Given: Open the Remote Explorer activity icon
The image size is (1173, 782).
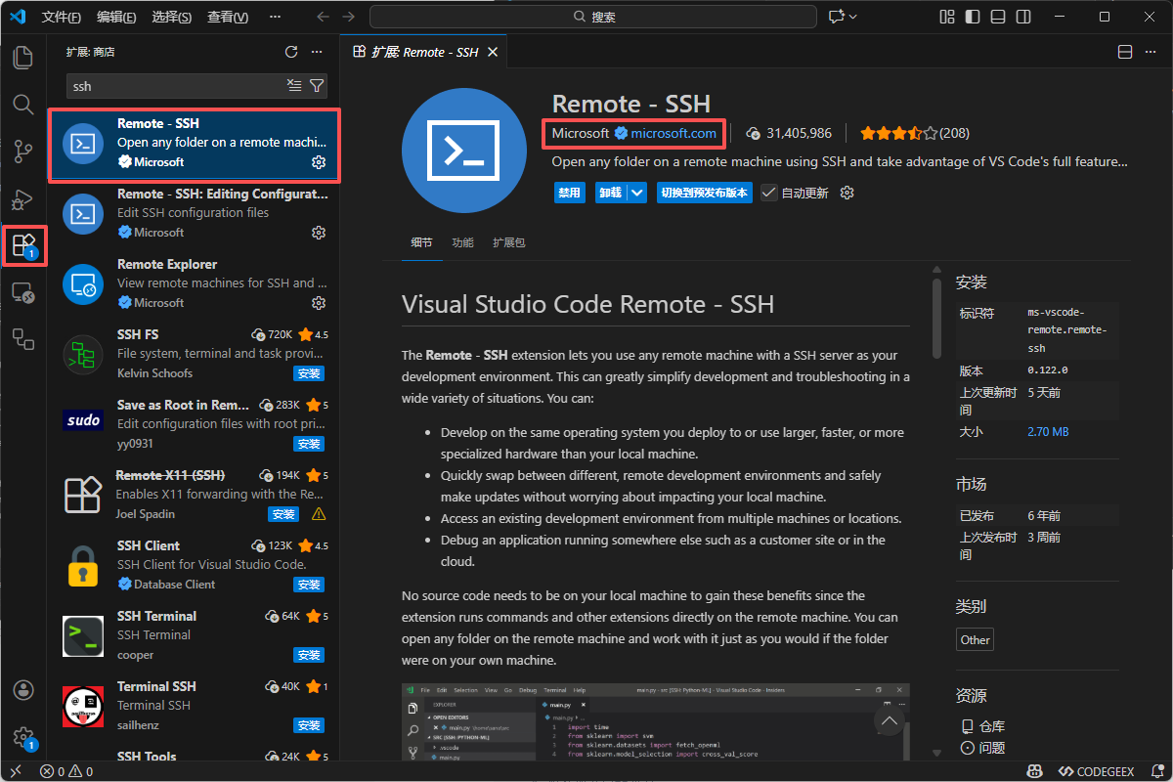Looking at the screenshot, I should [x=22, y=292].
